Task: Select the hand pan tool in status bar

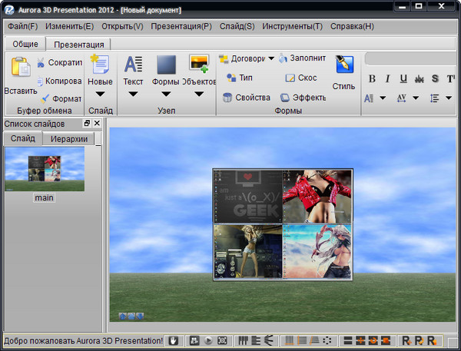Action: 174,340
